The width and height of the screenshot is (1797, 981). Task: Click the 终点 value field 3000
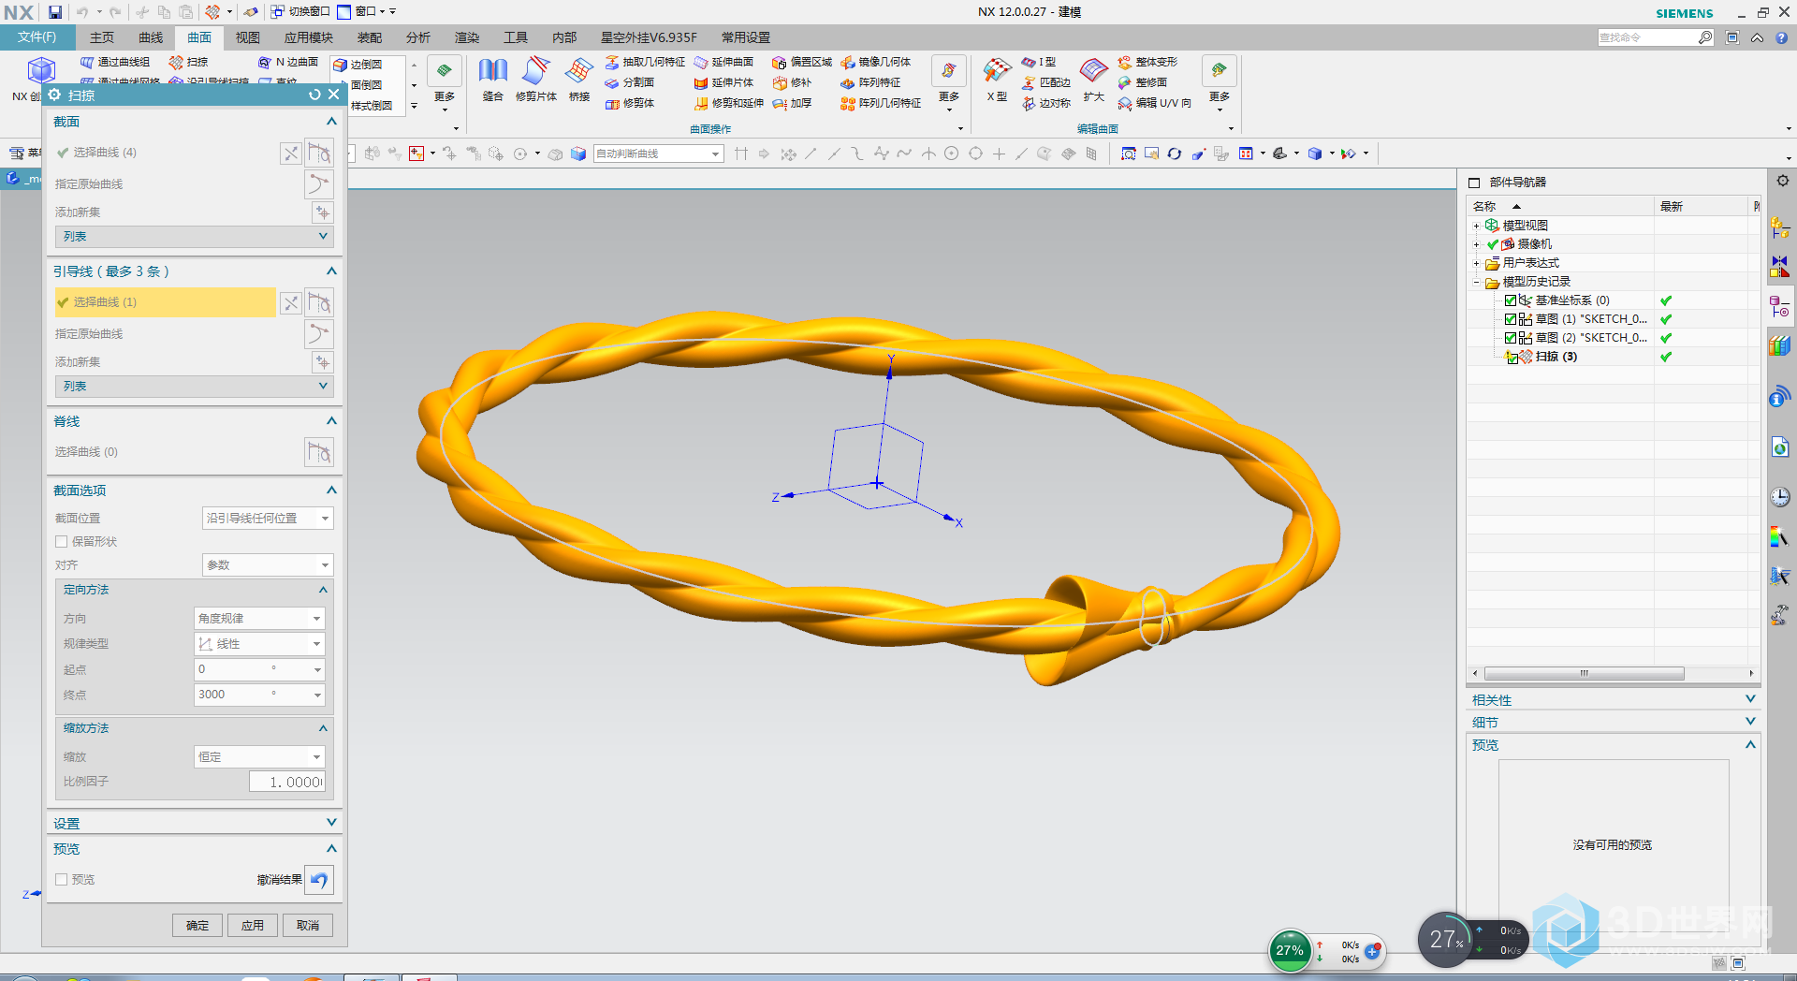click(x=259, y=695)
